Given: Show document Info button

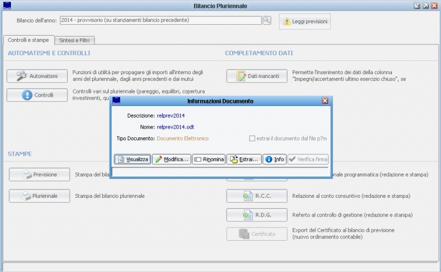Looking at the screenshot, I should point(275,159).
